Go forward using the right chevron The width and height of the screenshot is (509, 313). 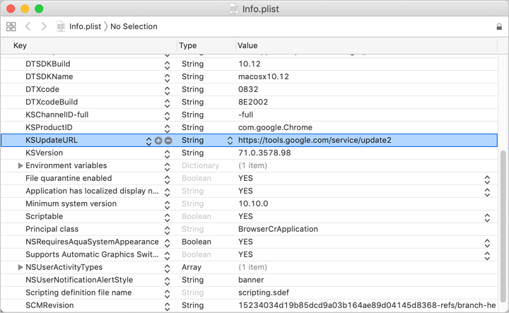[x=44, y=27]
